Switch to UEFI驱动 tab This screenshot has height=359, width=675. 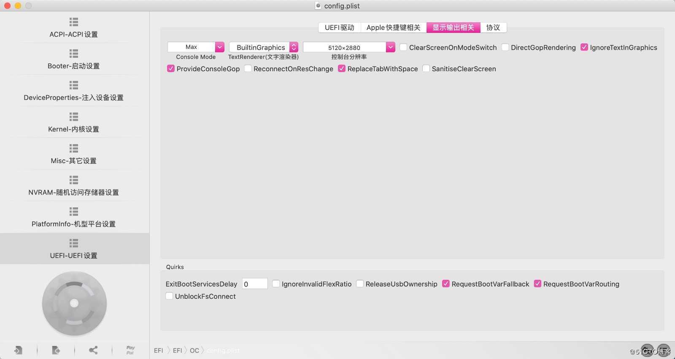coord(340,27)
